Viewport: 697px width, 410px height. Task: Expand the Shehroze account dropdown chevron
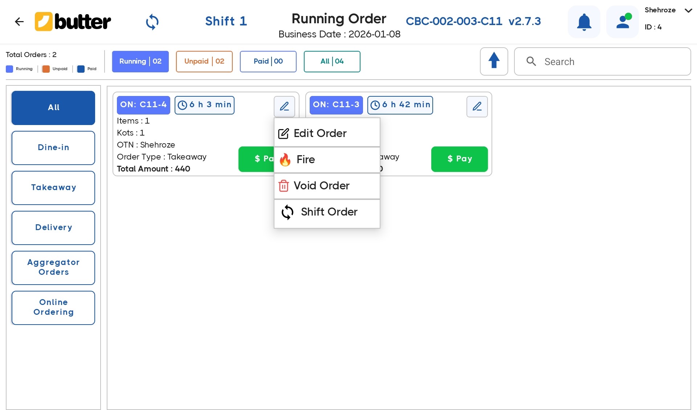(x=688, y=11)
